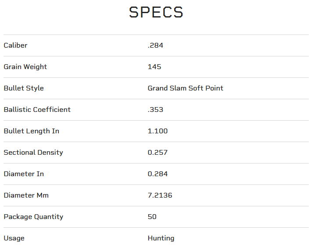Select the 7.2136 diameter value
Image resolution: width=311 pixels, height=247 pixels.
[x=160, y=195]
